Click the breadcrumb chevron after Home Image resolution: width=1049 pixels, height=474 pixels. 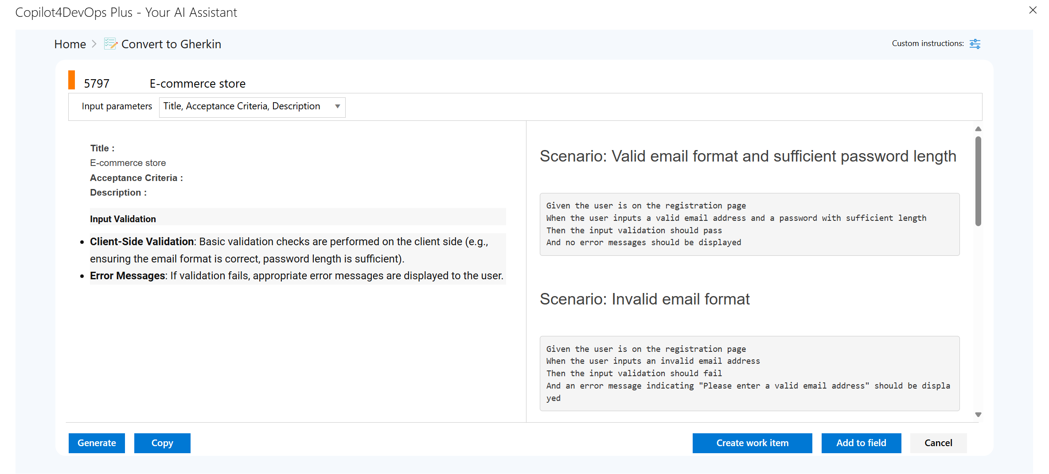pyautogui.click(x=94, y=44)
